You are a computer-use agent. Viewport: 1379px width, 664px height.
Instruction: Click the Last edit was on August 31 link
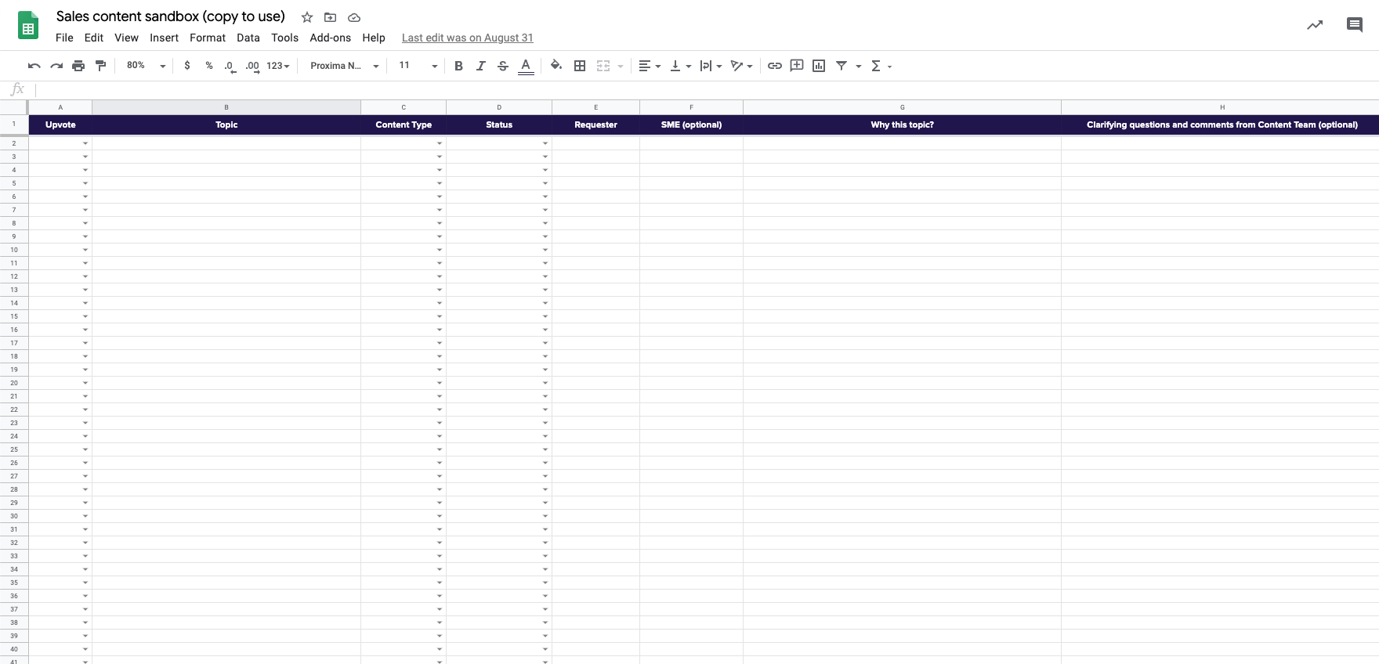coord(468,38)
